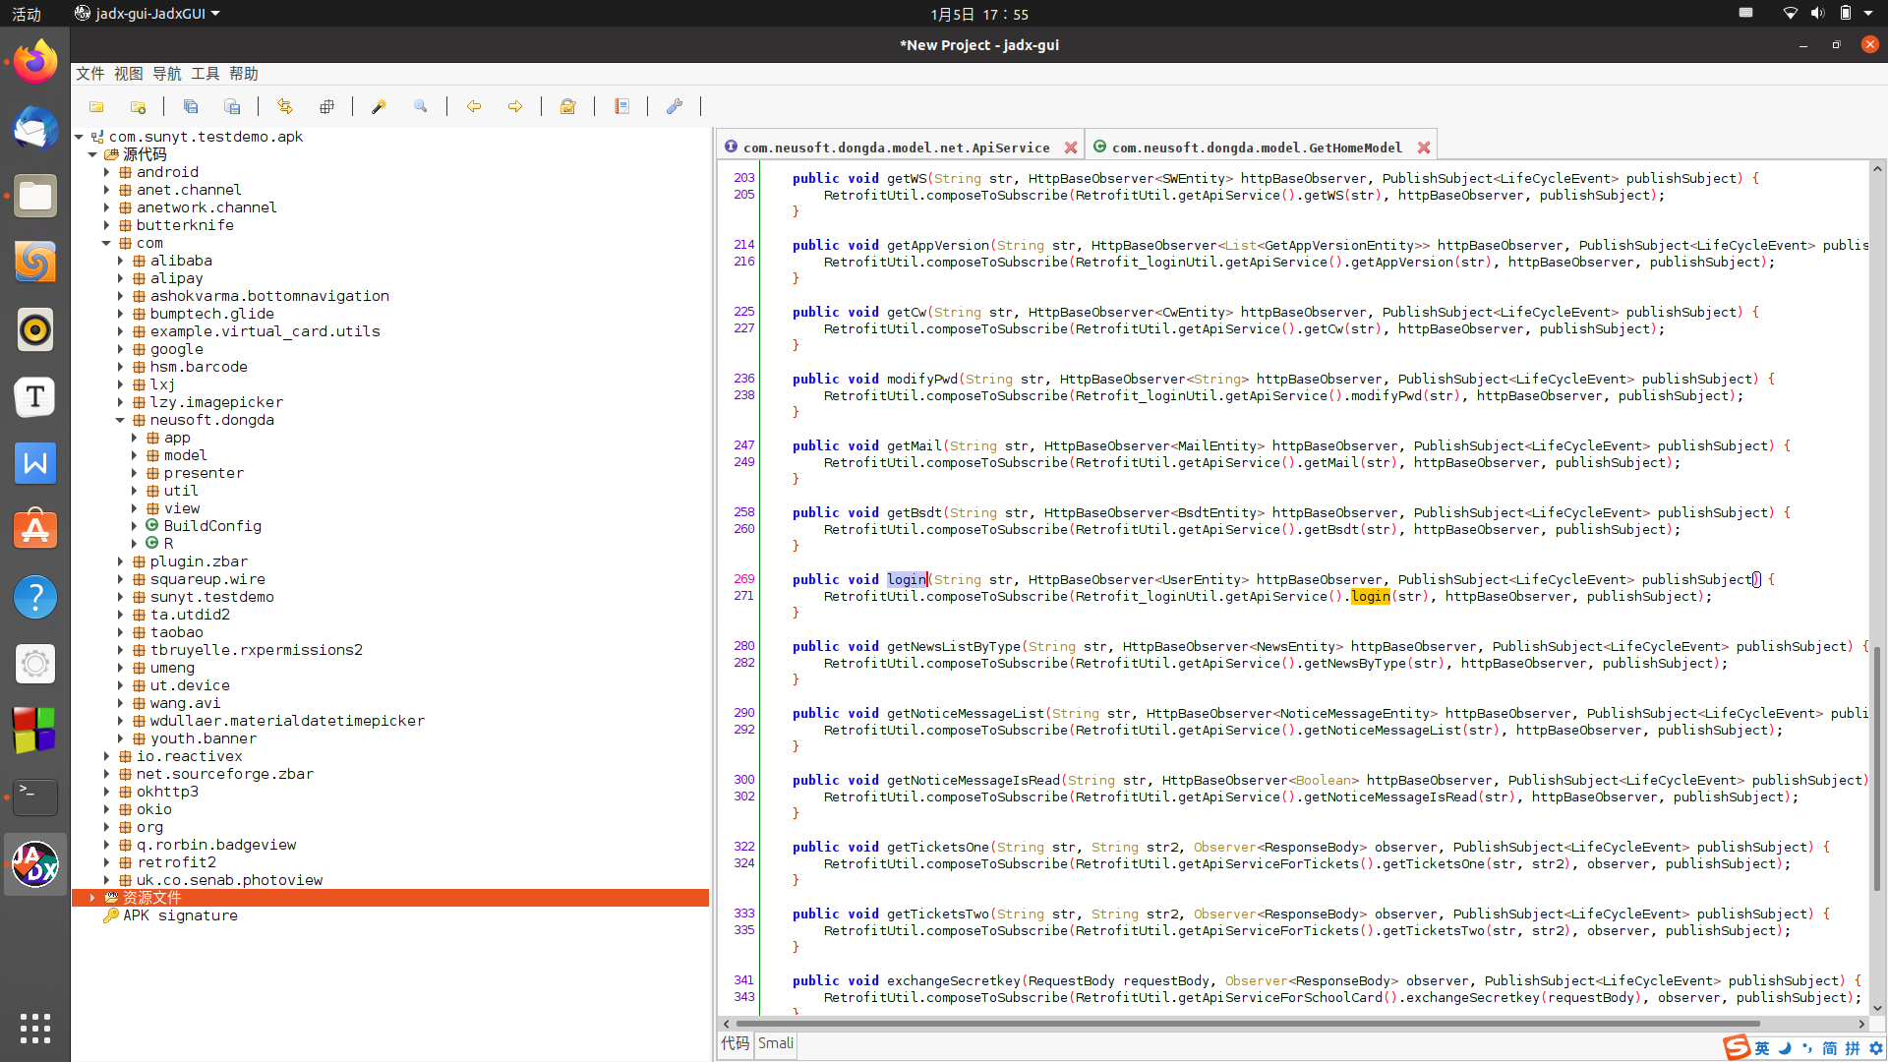The width and height of the screenshot is (1888, 1062).
Task: Click the Export as gradle project icon
Action: click(x=232, y=106)
